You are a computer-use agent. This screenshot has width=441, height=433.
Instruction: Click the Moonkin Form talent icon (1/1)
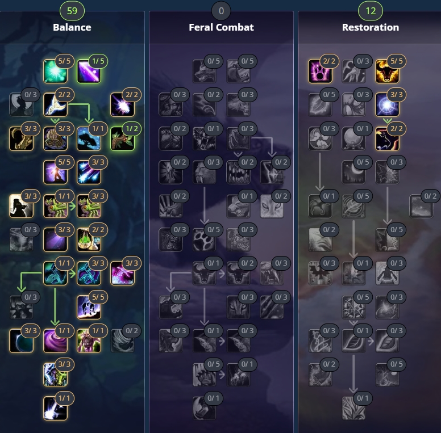click(55, 274)
